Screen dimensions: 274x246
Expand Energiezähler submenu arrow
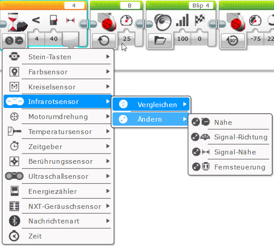(108, 191)
